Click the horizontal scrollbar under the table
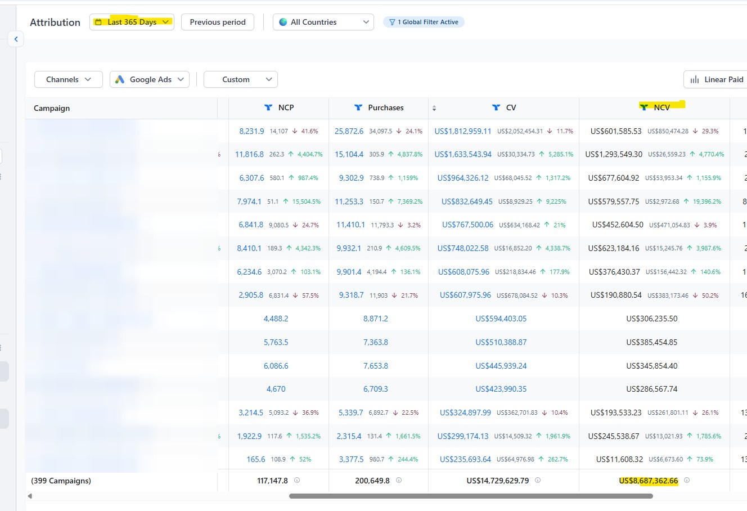Viewport: 747px width, 511px height. 471,496
